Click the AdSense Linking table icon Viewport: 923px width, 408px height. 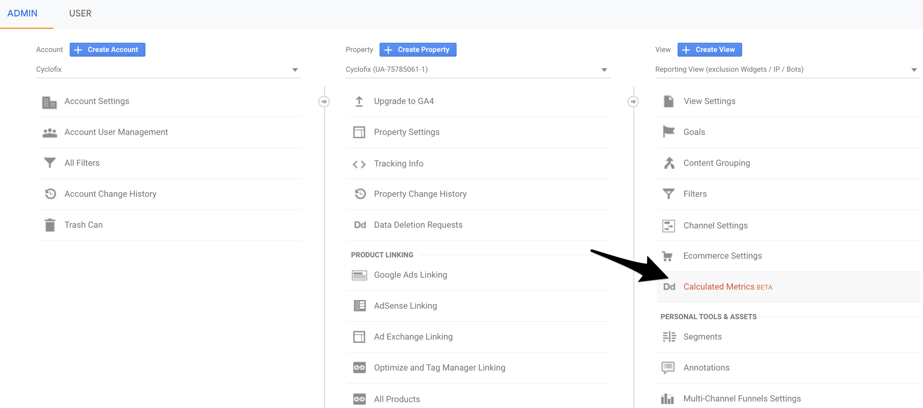click(359, 306)
